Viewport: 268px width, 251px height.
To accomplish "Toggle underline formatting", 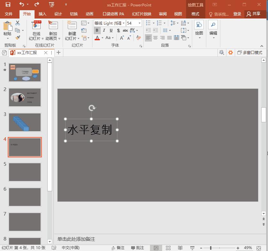I will (111, 30).
